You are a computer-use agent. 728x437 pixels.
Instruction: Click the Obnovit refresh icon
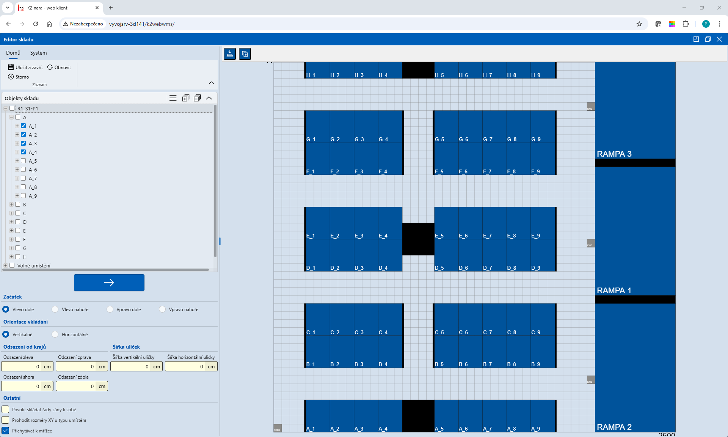pyautogui.click(x=50, y=67)
